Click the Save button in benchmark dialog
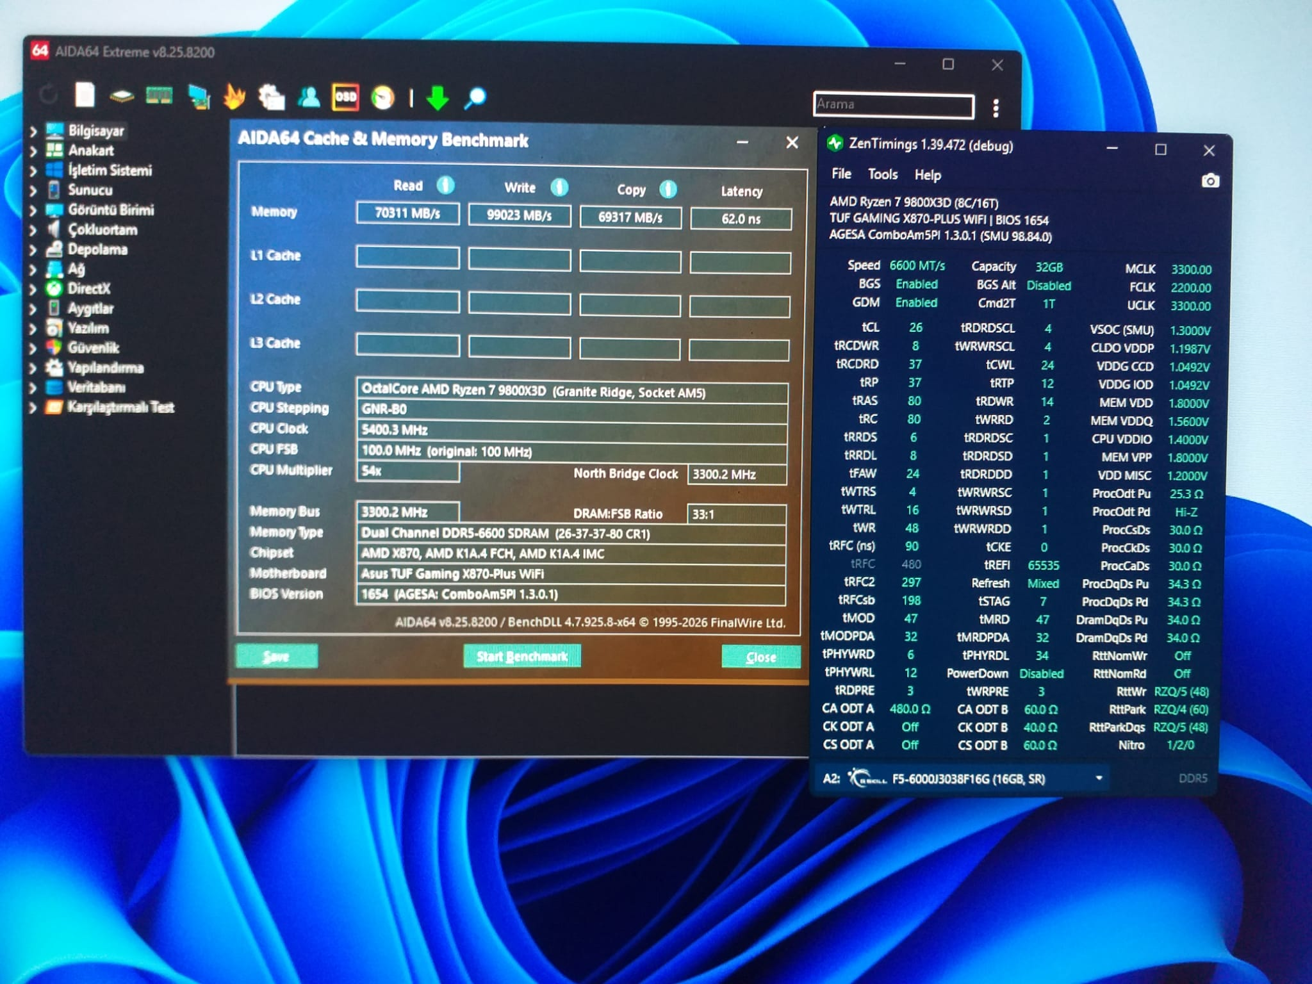The width and height of the screenshot is (1312, 984). coord(277,656)
